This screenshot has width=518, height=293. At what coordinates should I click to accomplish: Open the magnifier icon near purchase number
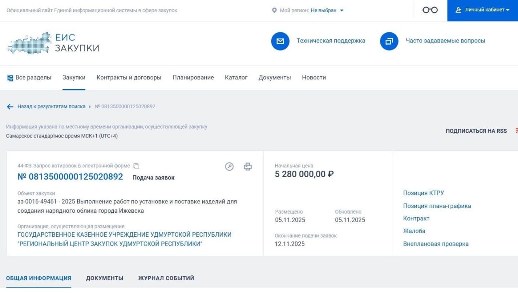(x=229, y=166)
